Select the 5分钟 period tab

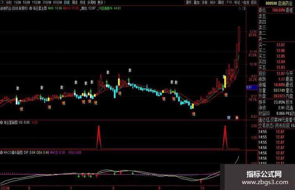[x=26, y=2]
